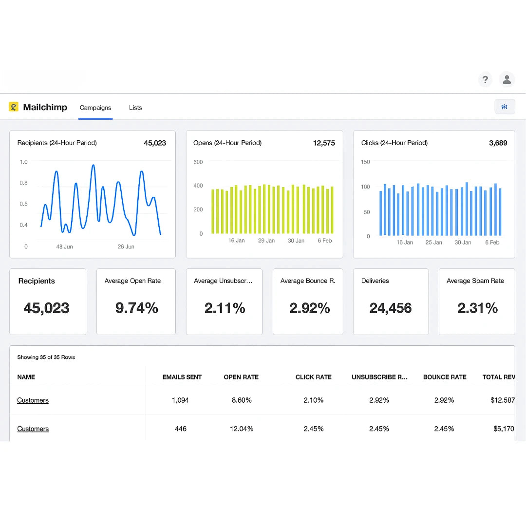Switch to the Campaigns tab

(x=95, y=108)
